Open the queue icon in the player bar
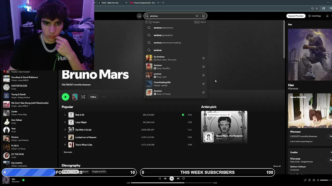The image size is (332, 186). pos(309,180)
